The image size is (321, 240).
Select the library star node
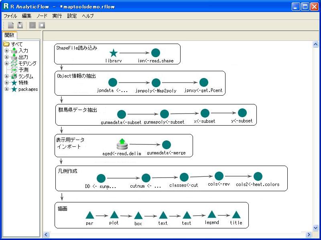114,53
